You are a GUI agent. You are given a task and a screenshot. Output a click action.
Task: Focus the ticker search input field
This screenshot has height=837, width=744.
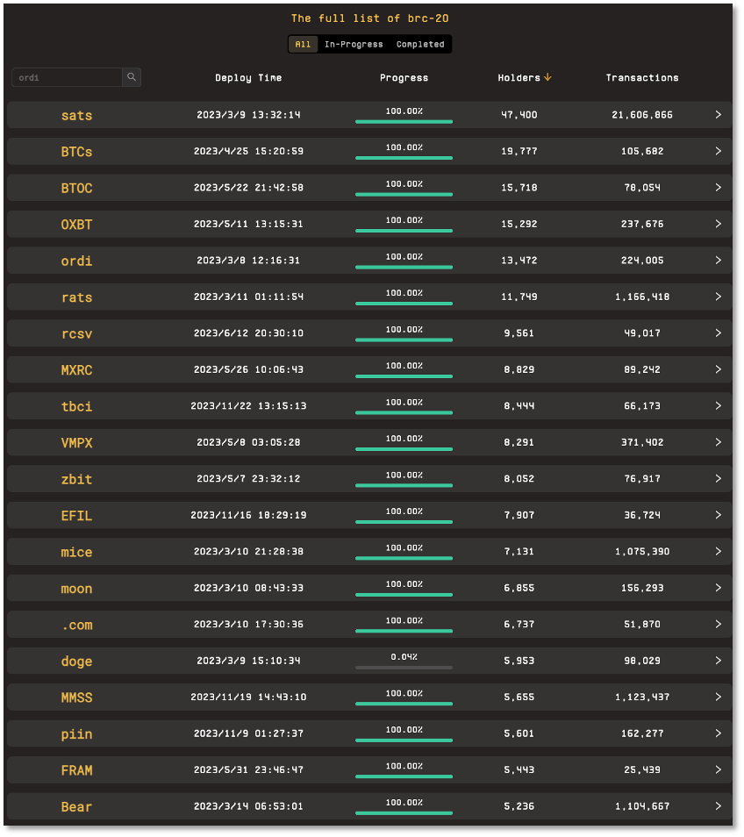(67, 77)
